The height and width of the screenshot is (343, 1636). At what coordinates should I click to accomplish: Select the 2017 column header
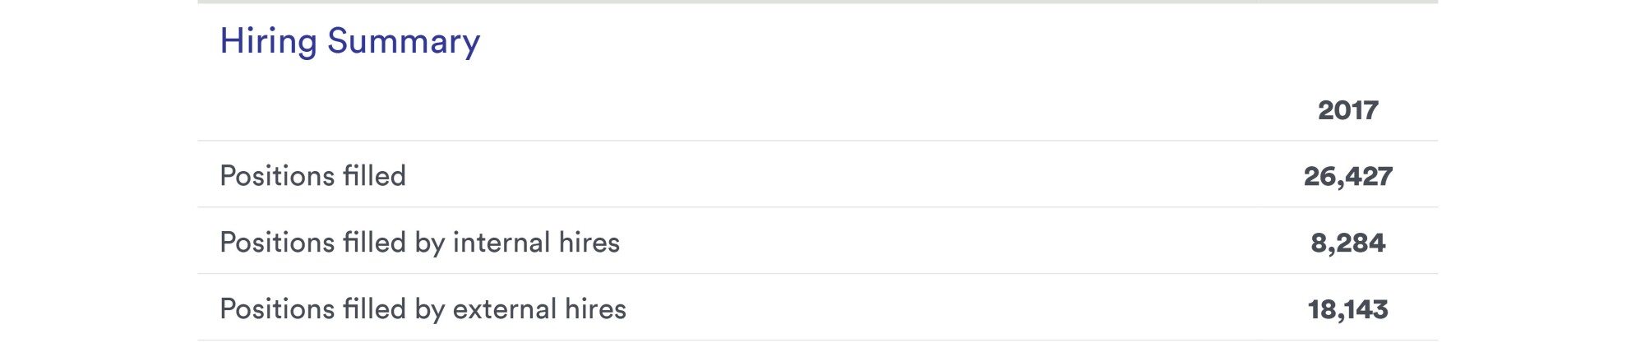point(1347,110)
